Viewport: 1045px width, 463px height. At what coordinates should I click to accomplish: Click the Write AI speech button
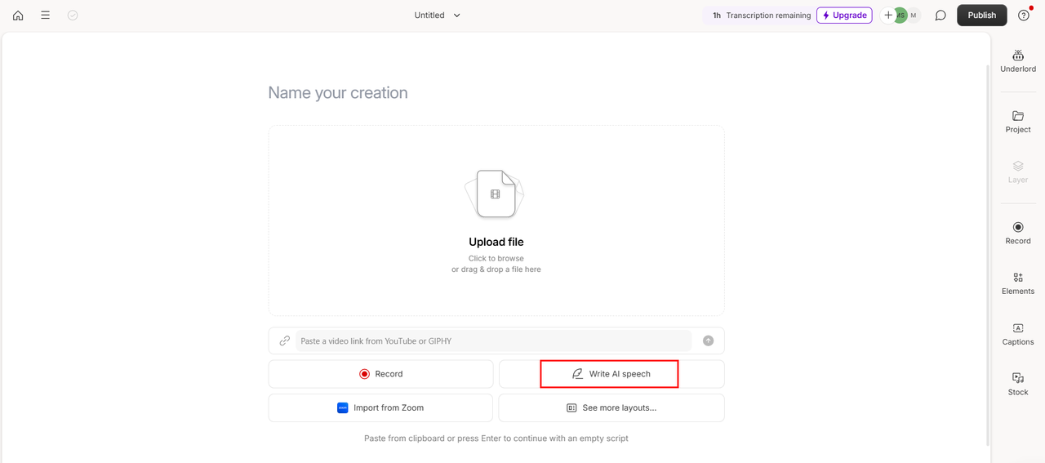pyautogui.click(x=611, y=374)
